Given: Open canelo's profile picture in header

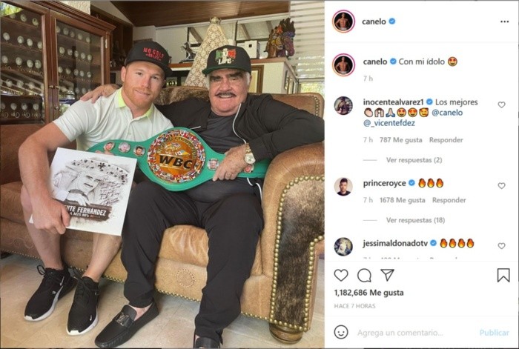Looking at the screenshot, I should click(x=343, y=21).
